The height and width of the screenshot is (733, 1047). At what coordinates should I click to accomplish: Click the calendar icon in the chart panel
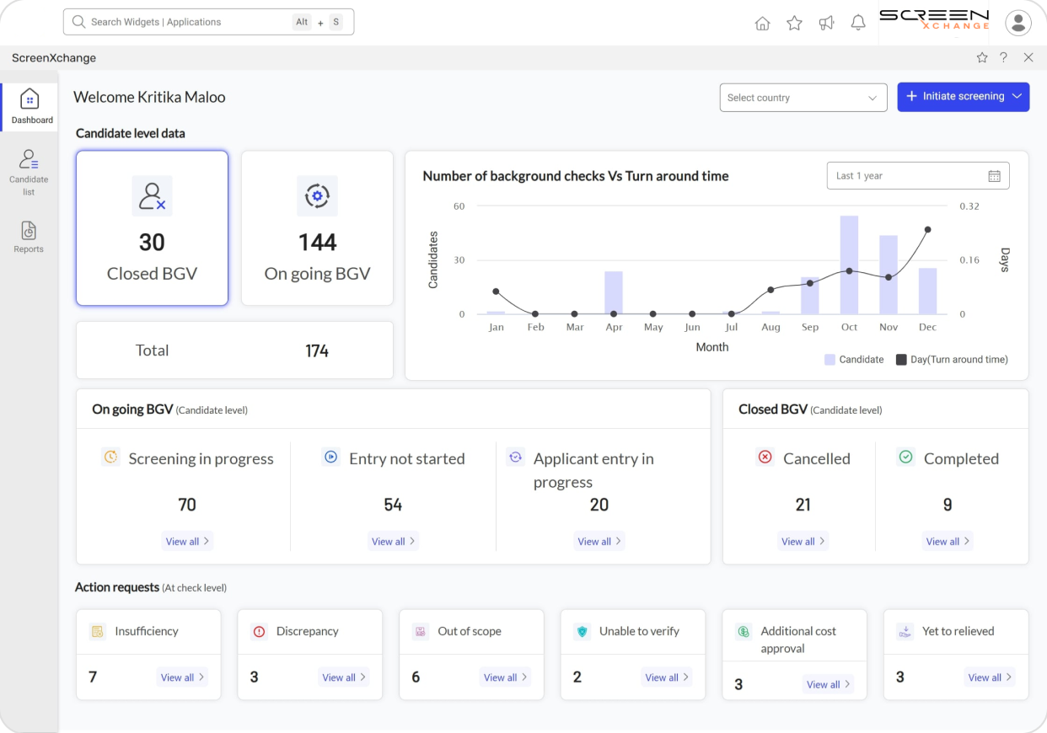pyautogui.click(x=994, y=175)
